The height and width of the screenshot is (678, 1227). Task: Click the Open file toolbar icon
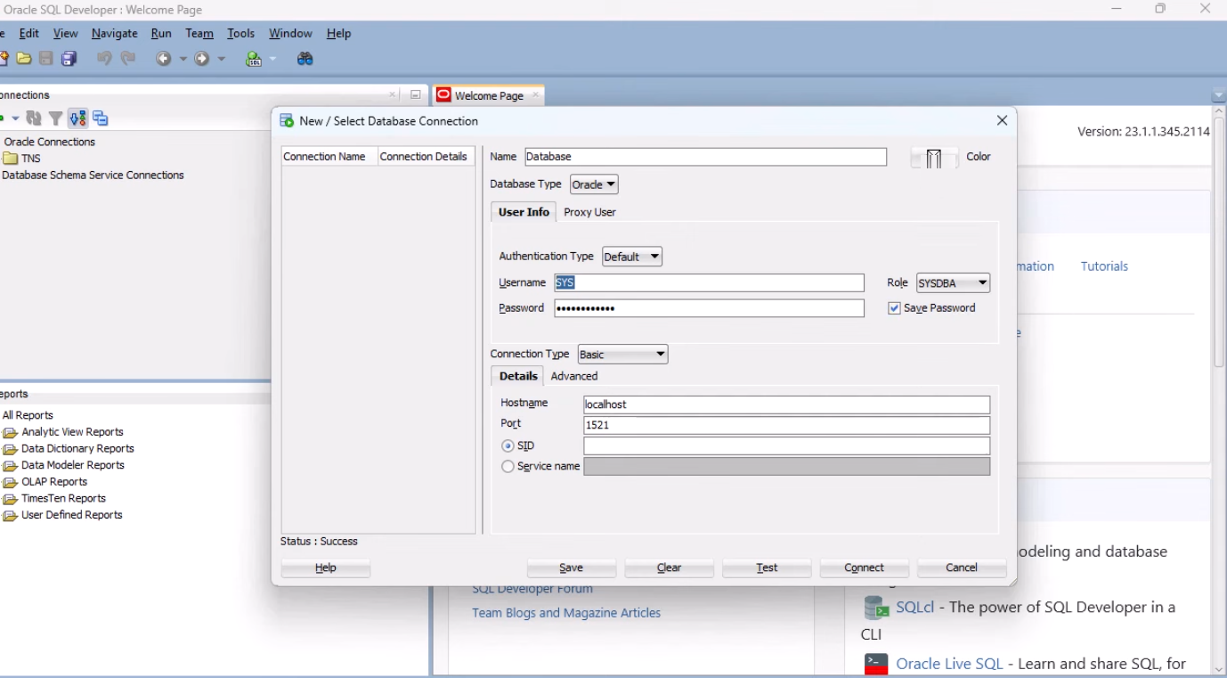click(x=24, y=58)
